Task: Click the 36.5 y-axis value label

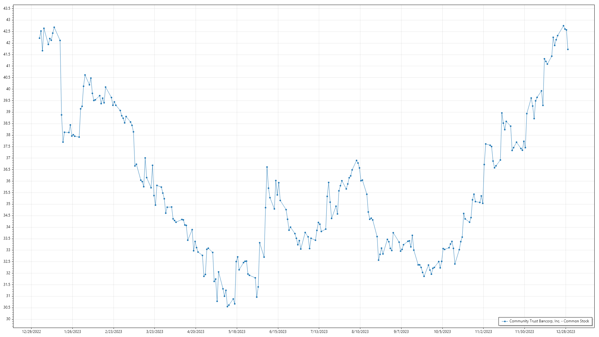Action: [7, 169]
